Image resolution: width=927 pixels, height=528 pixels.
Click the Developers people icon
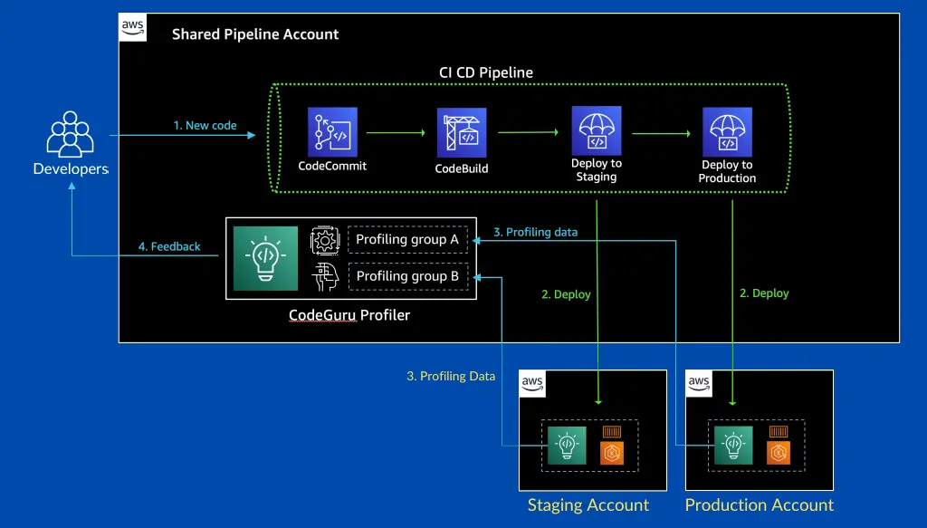click(x=70, y=136)
